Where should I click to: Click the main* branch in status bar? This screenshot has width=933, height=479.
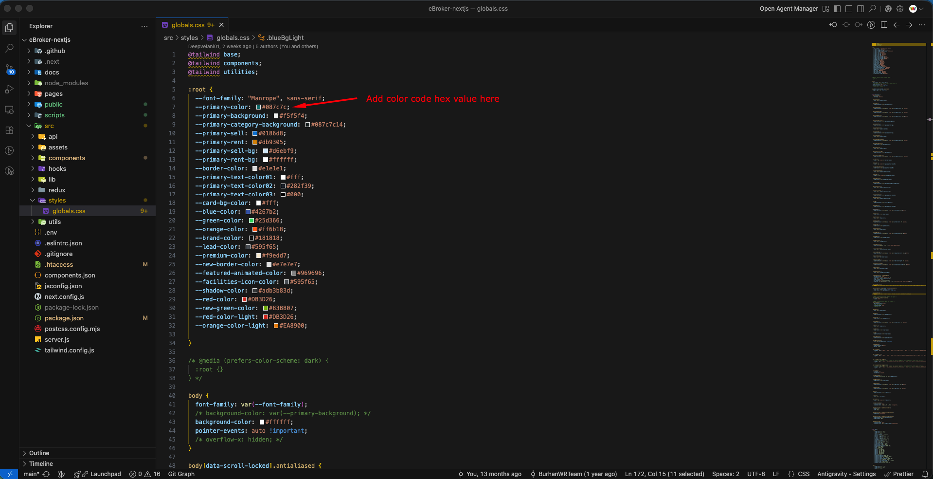pyautogui.click(x=32, y=474)
